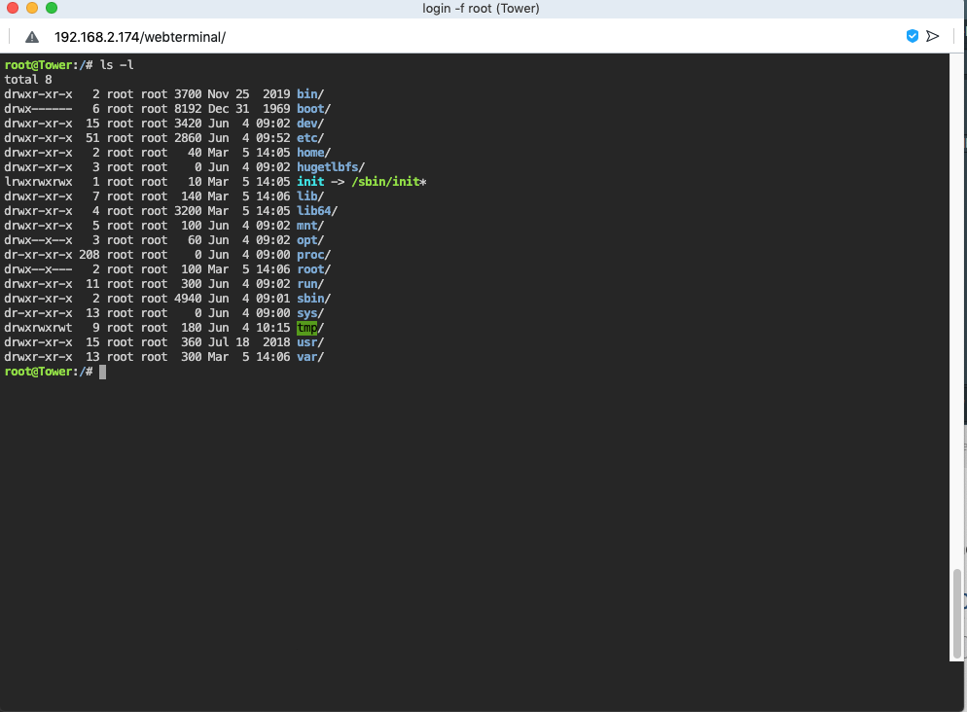Click the 'usr/' directory name
Image resolution: width=967 pixels, height=712 pixels.
[x=310, y=342]
